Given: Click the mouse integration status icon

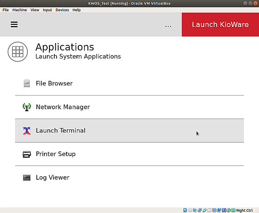Looking at the screenshot, I should (228, 210).
